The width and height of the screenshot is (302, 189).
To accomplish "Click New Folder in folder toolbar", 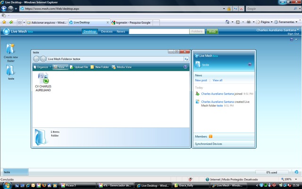I will pyautogui.click(x=100, y=67).
